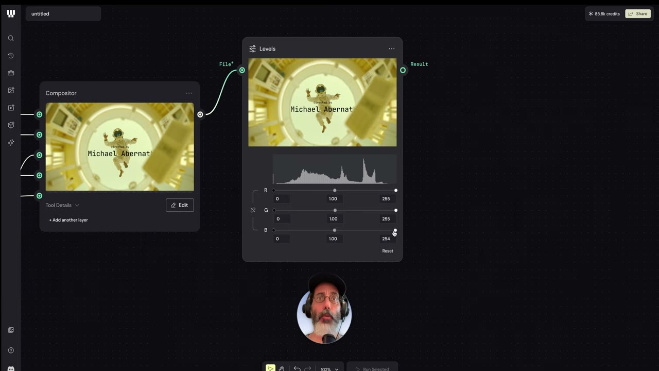Viewport: 659px width, 371px height.
Task: Click the B channel midtone gamma handle
Action: click(x=335, y=230)
